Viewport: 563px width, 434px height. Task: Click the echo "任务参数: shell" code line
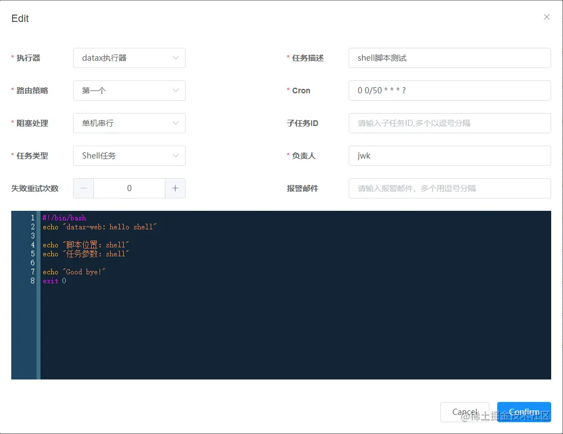pos(86,254)
